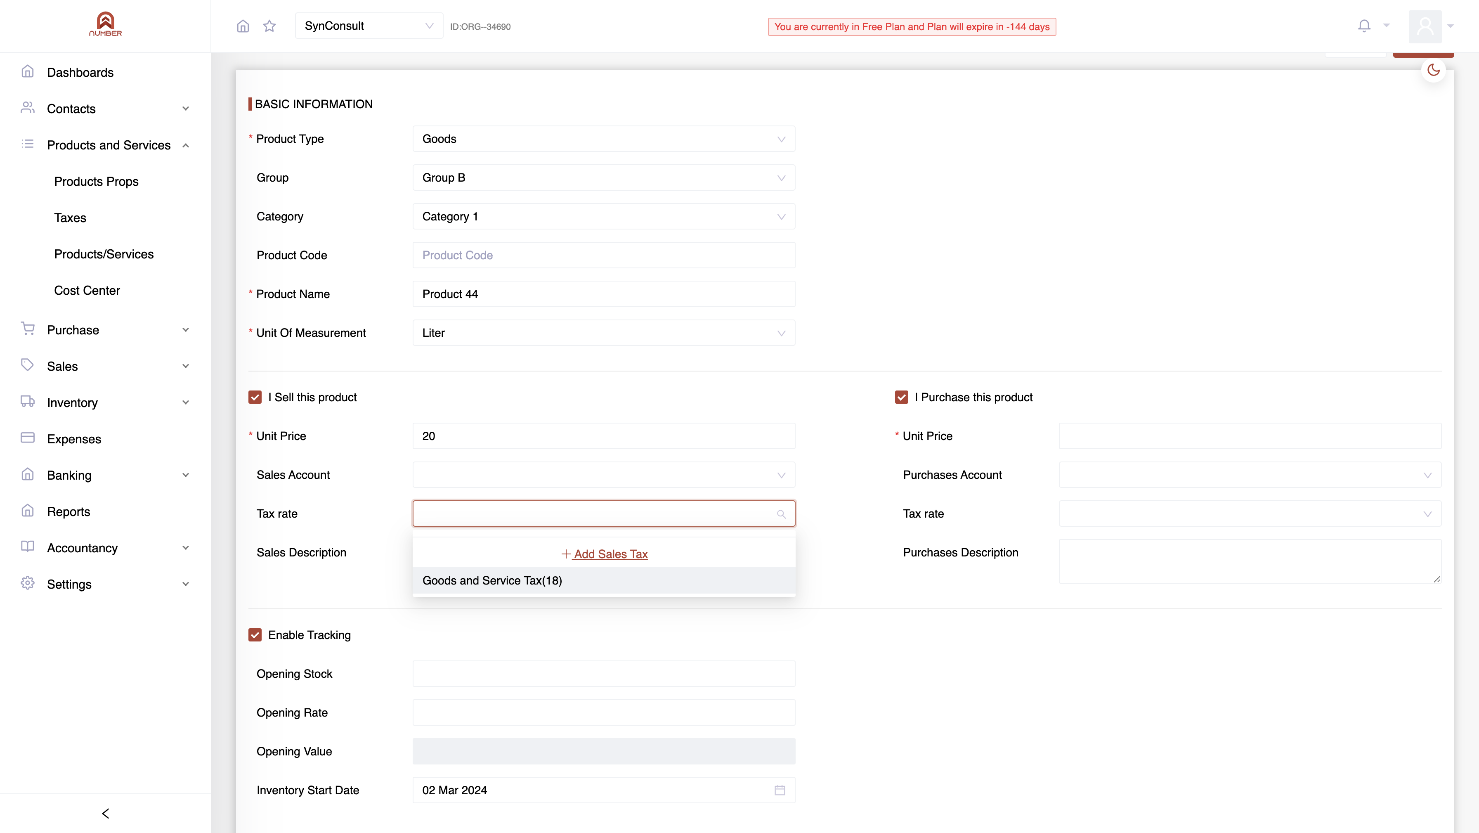
Task: Click the Accountancy book icon
Action: point(28,547)
